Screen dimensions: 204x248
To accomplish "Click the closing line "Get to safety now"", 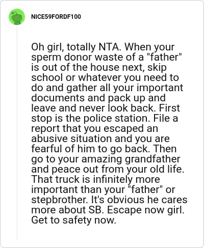I will [73, 220].
